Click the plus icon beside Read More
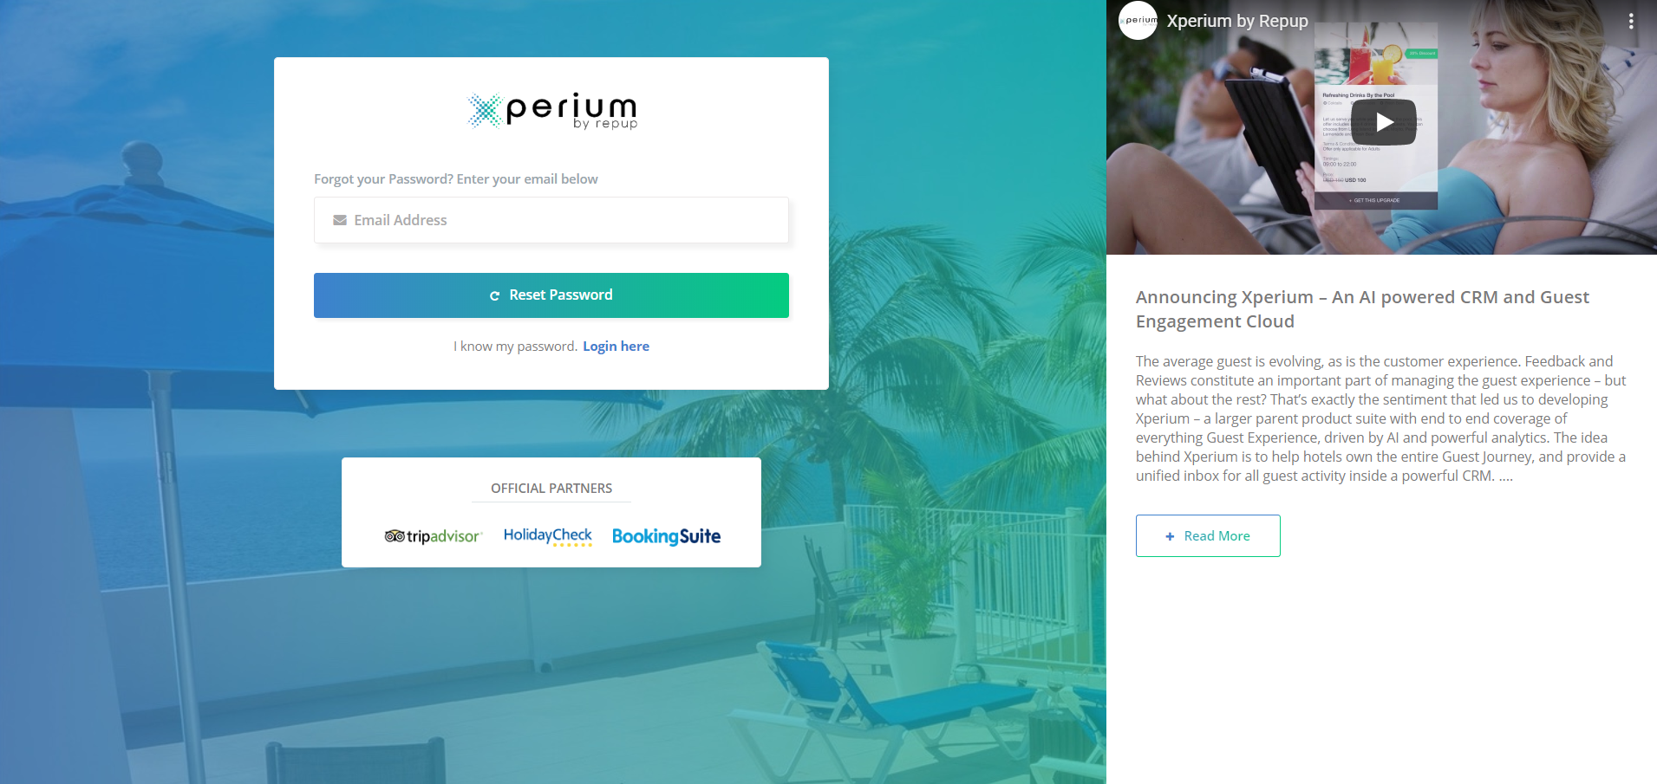This screenshot has width=1657, height=784. point(1170,536)
